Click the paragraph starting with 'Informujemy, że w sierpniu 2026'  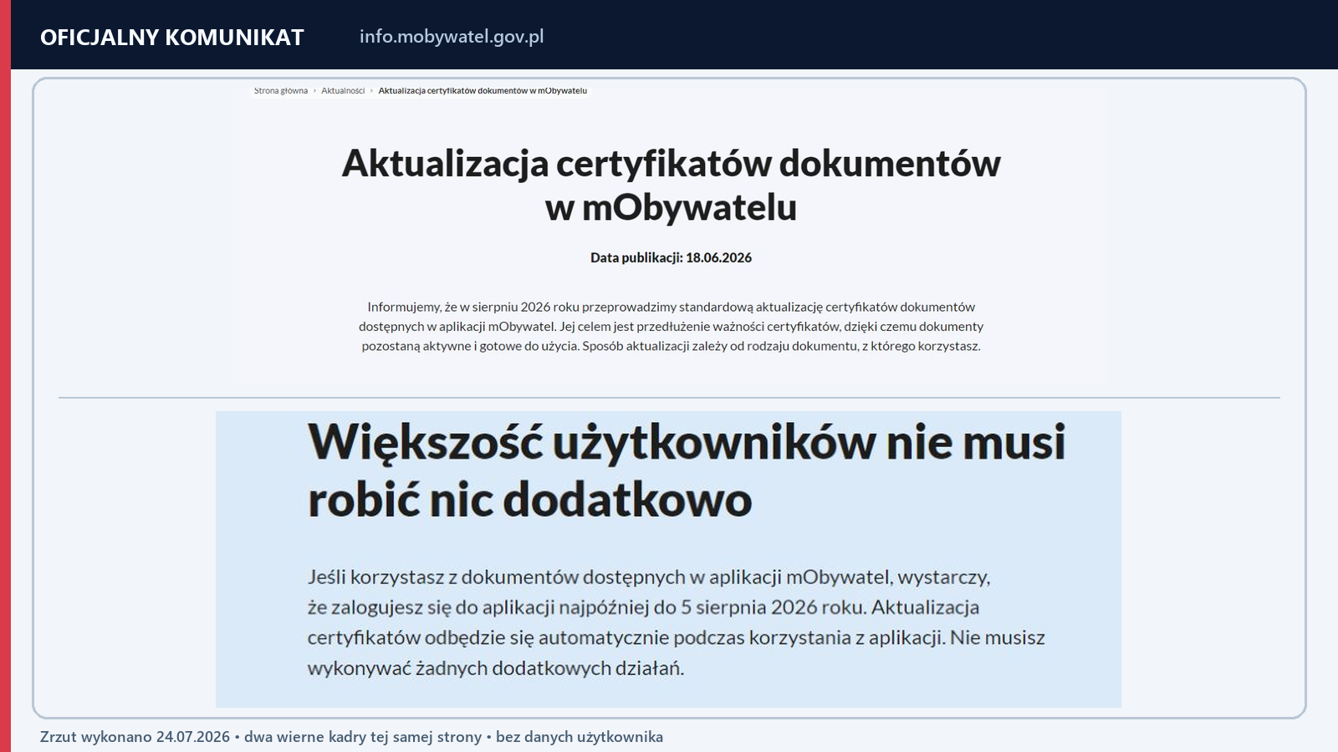tap(671, 326)
